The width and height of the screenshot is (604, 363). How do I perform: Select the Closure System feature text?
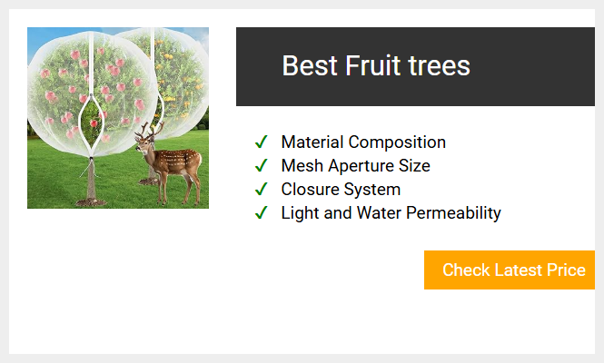click(341, 189)
